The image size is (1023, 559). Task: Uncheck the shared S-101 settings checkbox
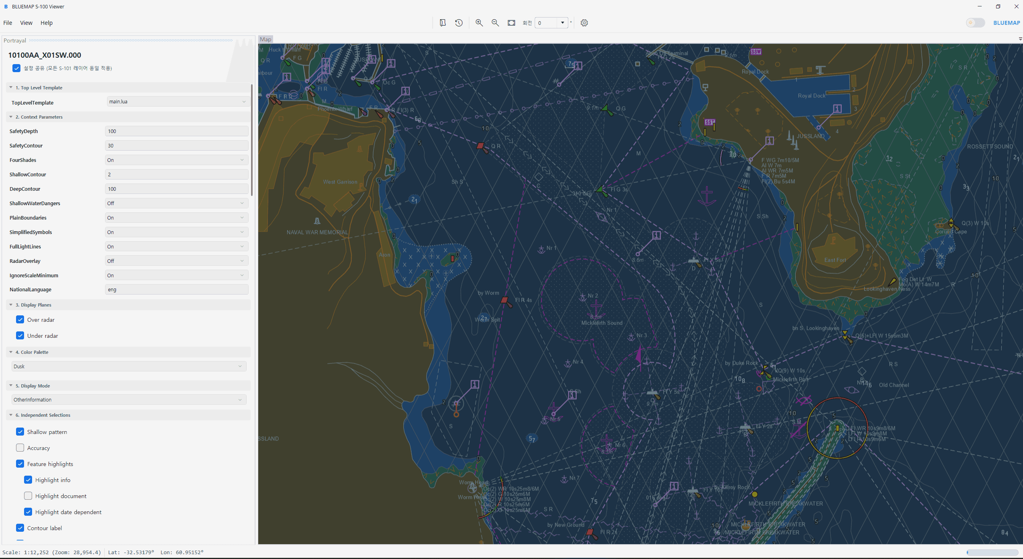(16, 68)
